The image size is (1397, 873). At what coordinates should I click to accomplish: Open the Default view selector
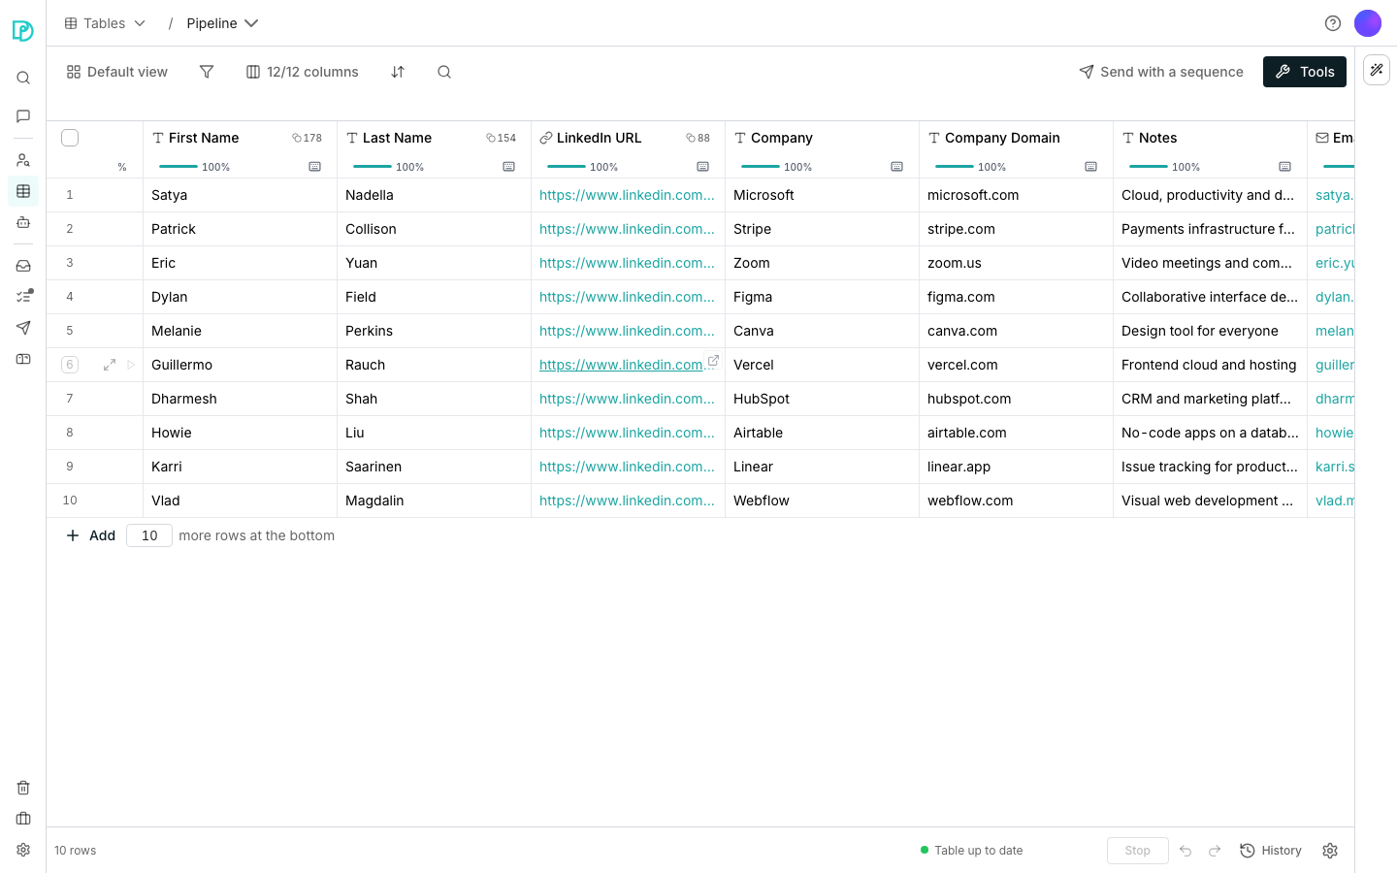tap(117, 72)
